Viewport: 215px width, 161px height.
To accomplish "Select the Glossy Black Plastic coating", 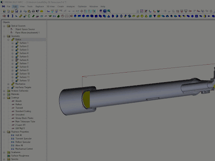I will tap(24, 118).
